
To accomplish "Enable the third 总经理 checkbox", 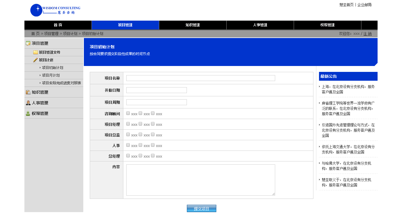I will pos(153,156).
